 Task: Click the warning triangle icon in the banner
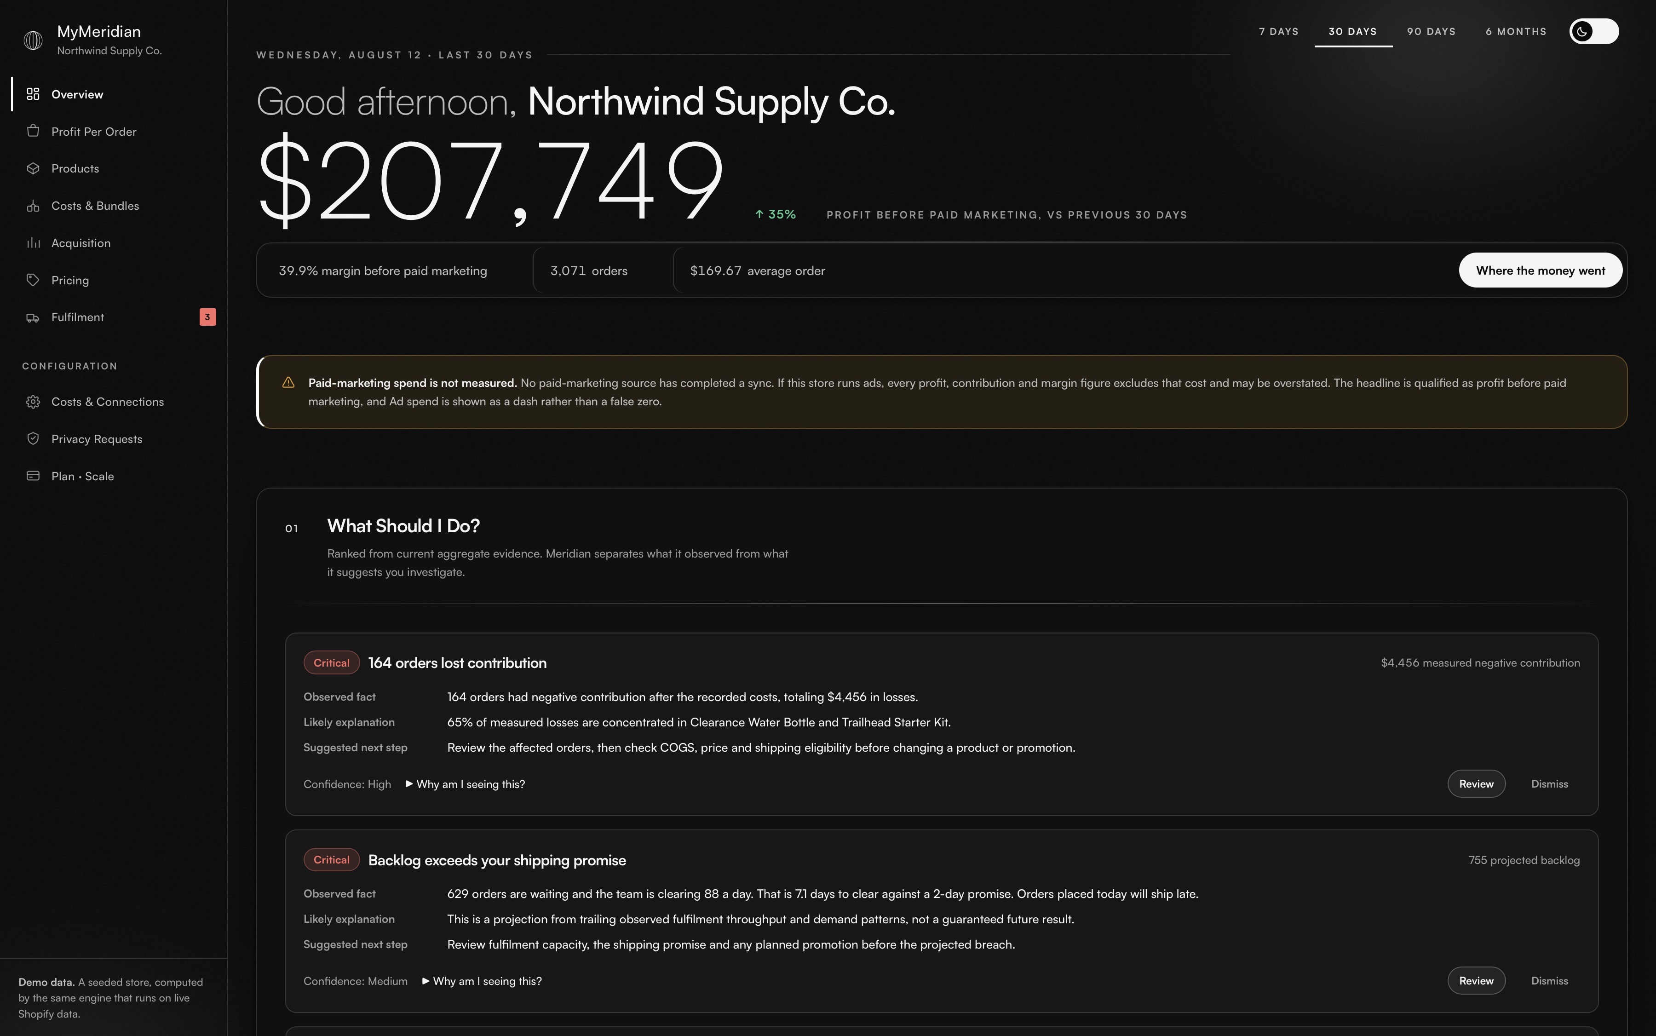pos(288,382)
